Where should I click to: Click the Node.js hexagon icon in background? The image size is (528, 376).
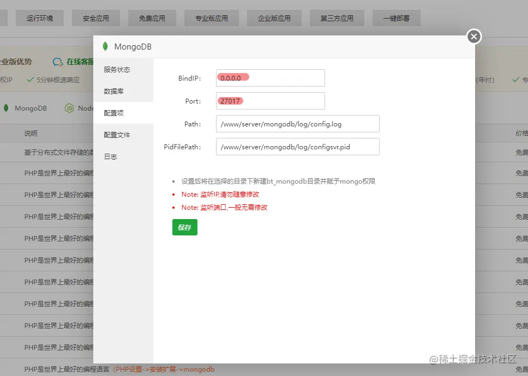[x=69, y=108]
